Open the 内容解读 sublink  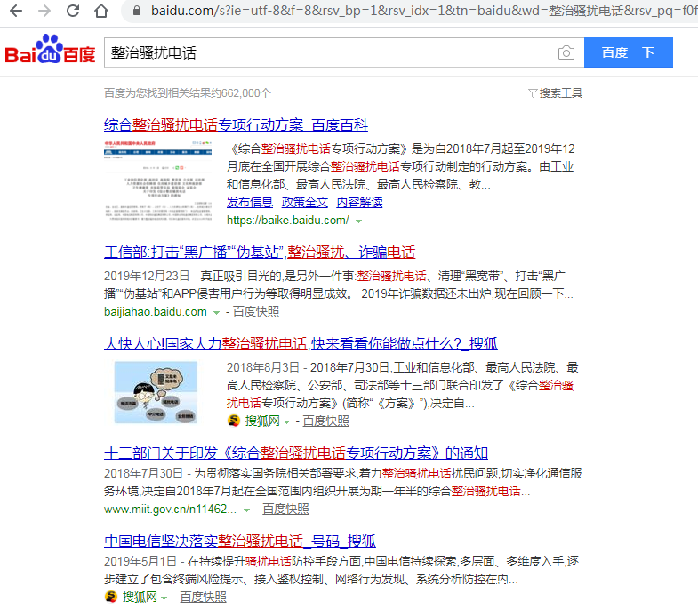click(360, 202)
